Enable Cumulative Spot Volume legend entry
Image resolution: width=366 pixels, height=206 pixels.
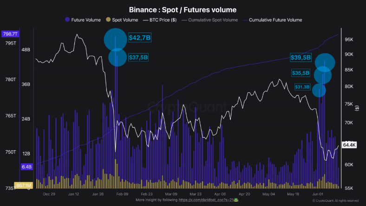[x=210, y=20]
